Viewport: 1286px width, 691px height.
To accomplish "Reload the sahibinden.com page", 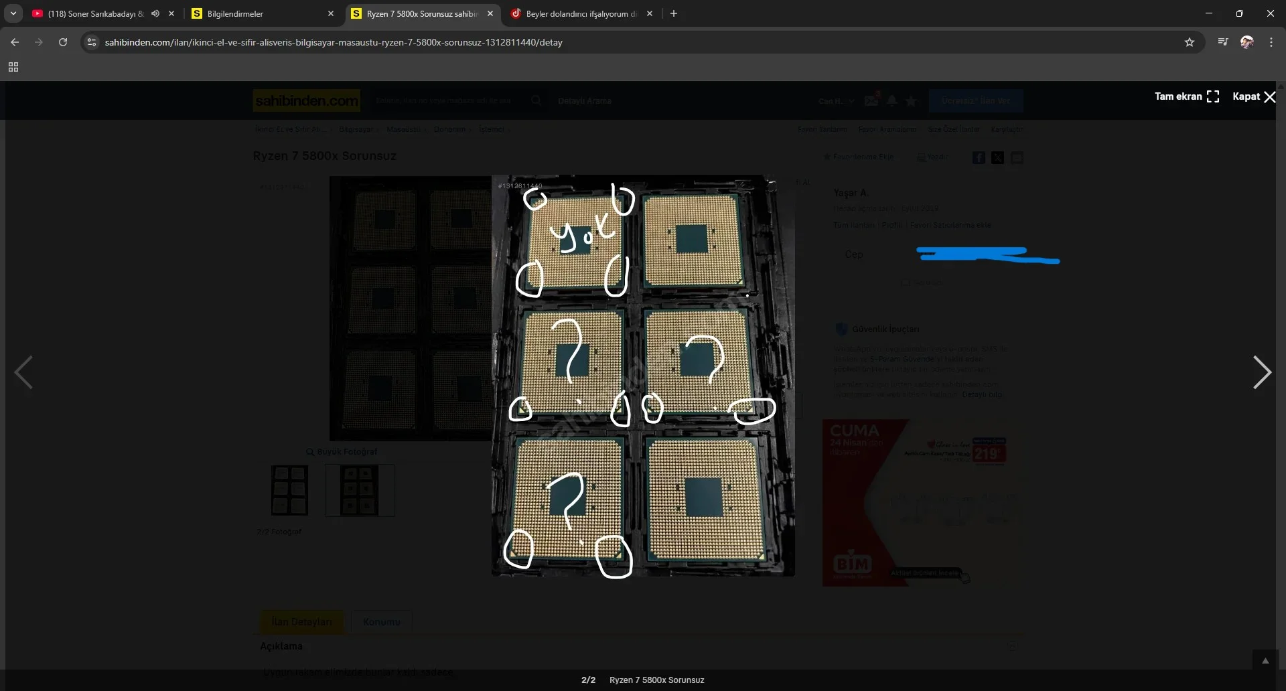I will pyautogui.click(x=63, y=42).
